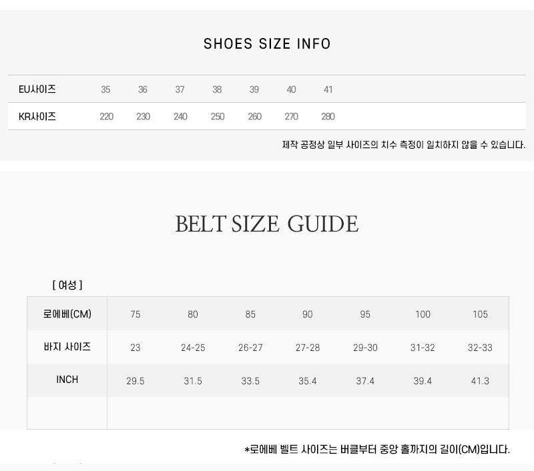This screenshot has height=471, width=534.
Task: Click the KR사이즈 row label
Action: (37, 116)
